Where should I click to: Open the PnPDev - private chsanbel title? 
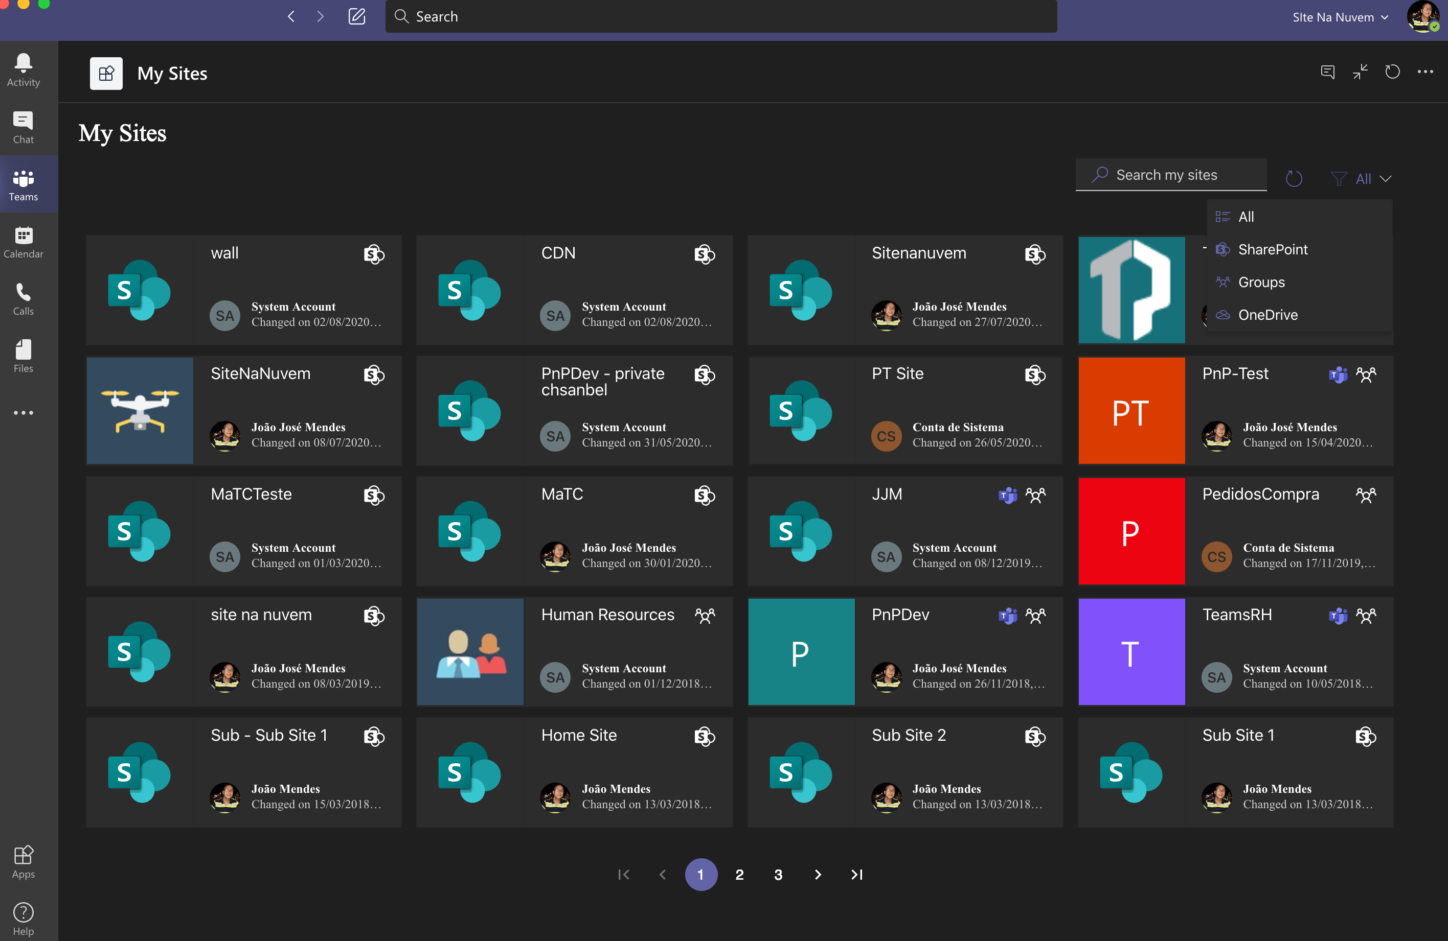602,382
